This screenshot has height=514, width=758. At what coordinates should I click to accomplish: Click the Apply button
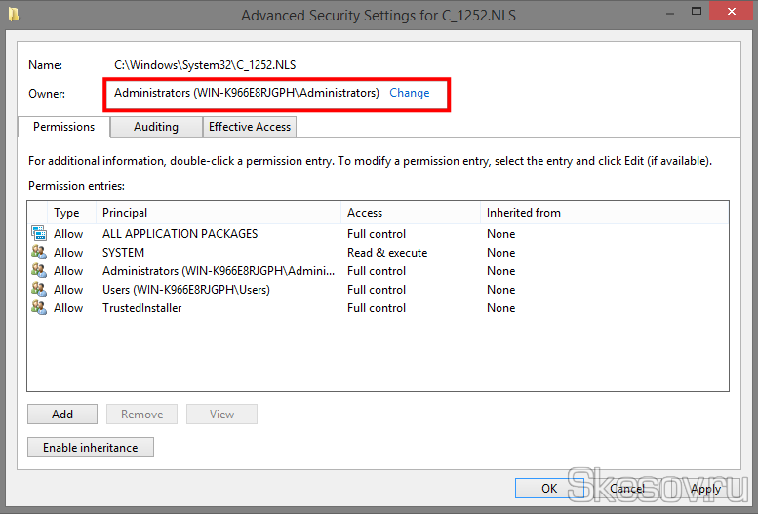coord(705,488)
